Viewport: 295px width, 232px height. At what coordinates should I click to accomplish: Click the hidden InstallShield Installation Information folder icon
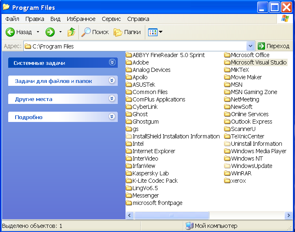click(x=129, y=136)
